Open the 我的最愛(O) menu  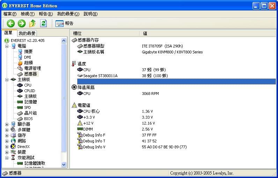pyautogui.click(x=68, y=14)
